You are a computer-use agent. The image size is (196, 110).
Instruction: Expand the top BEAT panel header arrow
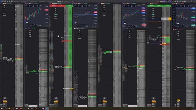pos(100,3)
